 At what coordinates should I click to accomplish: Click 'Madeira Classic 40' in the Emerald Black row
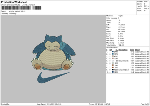pos(142,70)
